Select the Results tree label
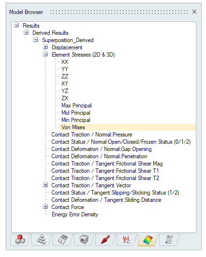This screenshot has height=257, width=206. coord(31,26)
